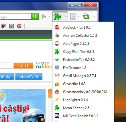Expand the dropdown arrow beside the bookmarks icon
Screen dimensions: 126x122
click(49, 16)
